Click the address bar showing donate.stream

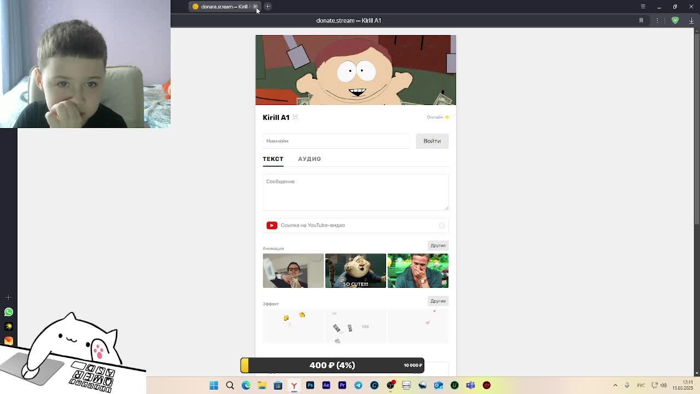point(348,20)
